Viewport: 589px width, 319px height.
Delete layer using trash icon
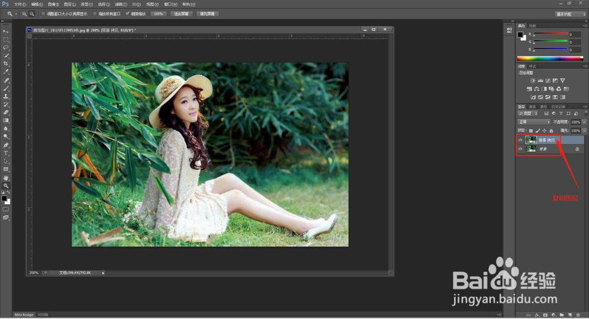(x=578, y=315)
